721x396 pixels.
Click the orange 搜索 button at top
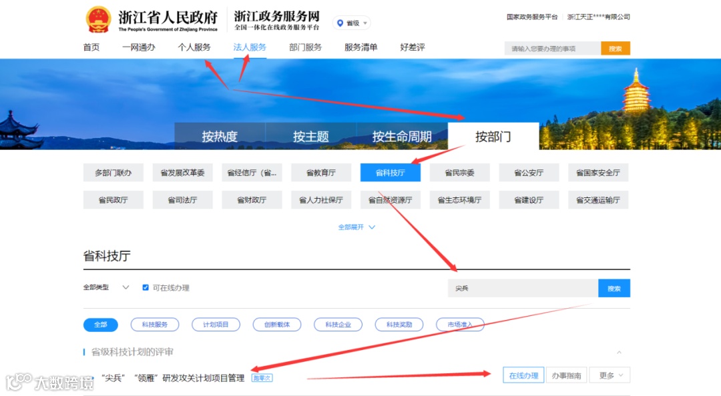click(x=616, y=48)
